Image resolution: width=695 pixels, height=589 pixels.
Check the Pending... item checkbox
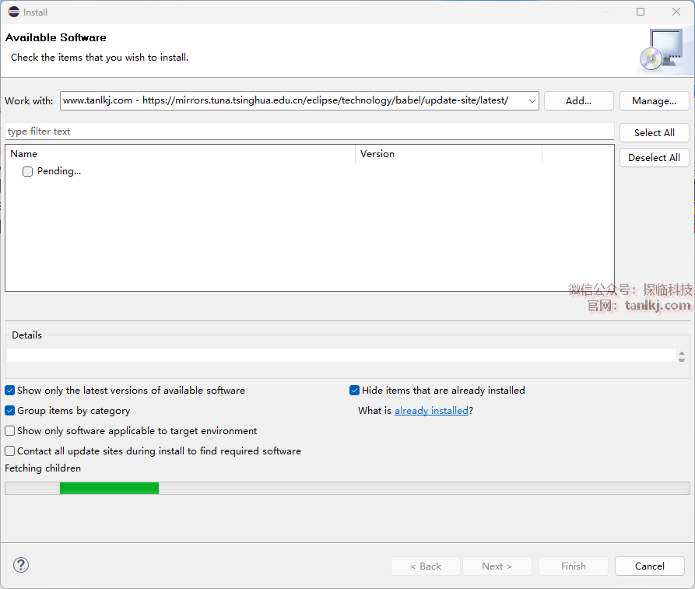[27, 172]
